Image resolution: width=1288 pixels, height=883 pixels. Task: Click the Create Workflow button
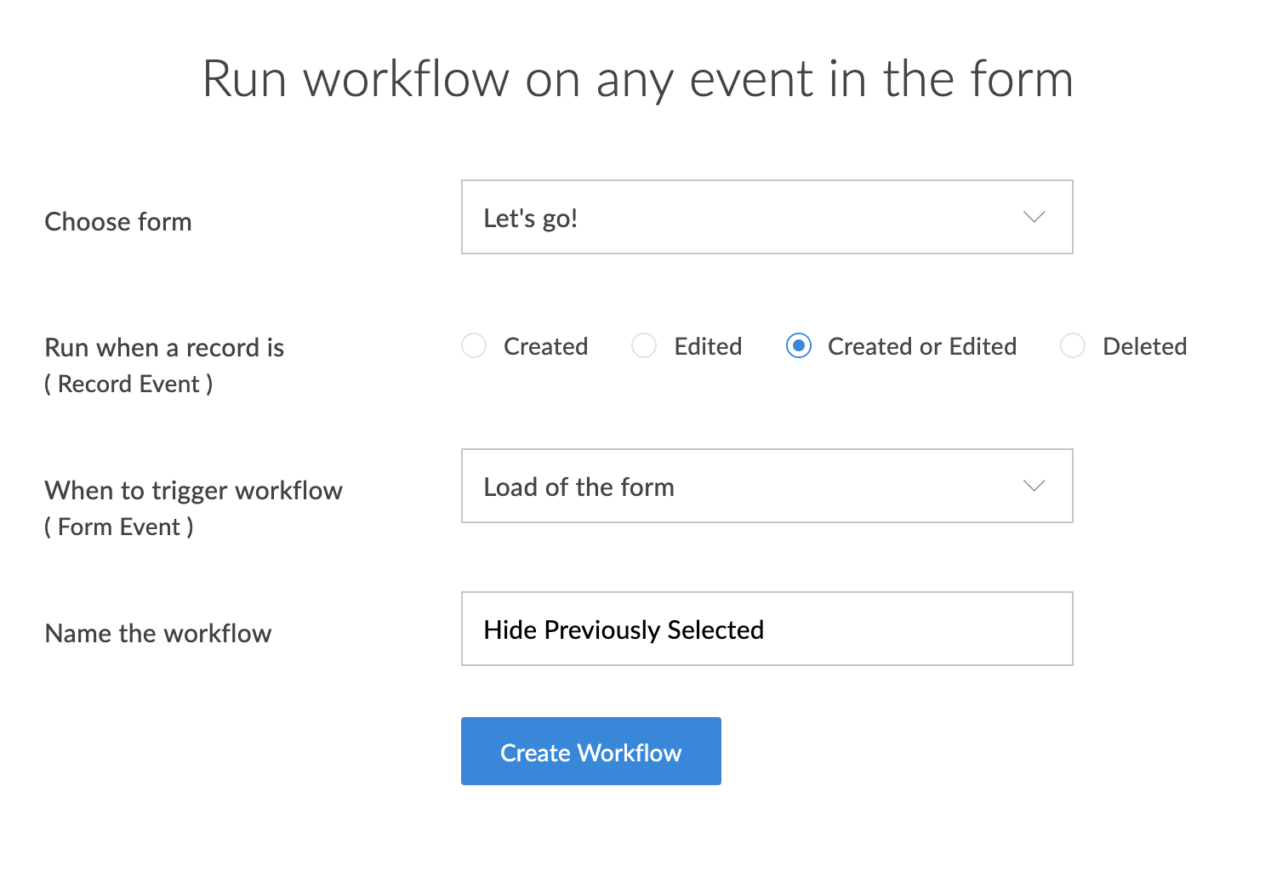590,751
